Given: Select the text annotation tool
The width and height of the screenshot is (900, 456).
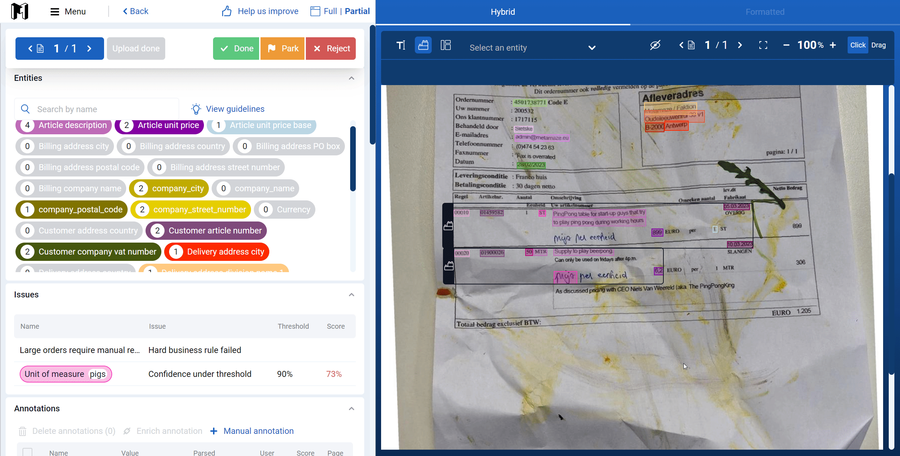Looking at the screenshot, I should tap(401, 45).
